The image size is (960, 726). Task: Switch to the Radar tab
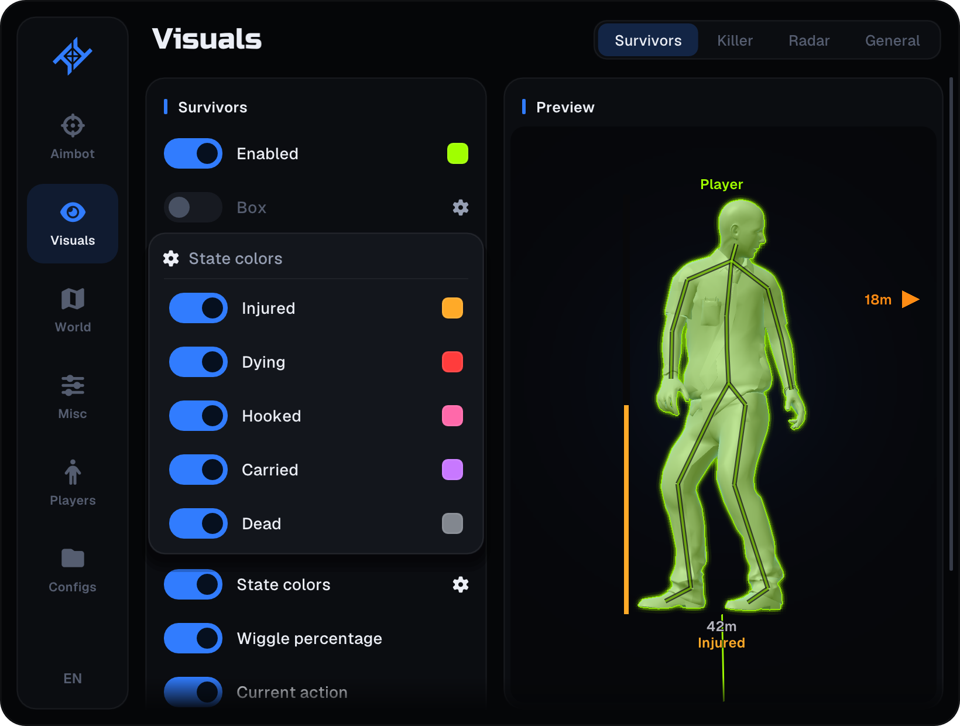809,40
